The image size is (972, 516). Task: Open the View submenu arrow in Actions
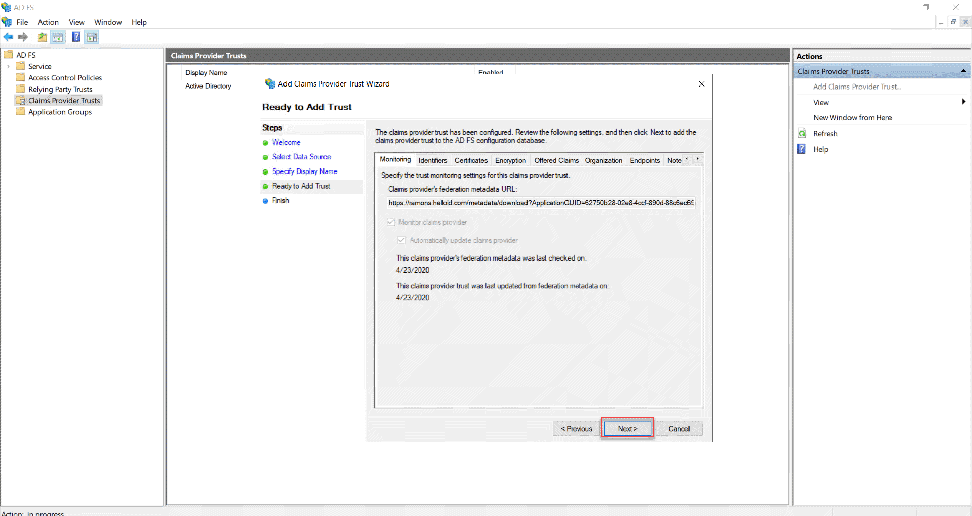point(963,102)
